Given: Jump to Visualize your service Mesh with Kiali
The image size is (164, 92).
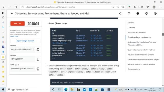Looking at the screenshot, I should pyautogui.click(x=141, y=64).
